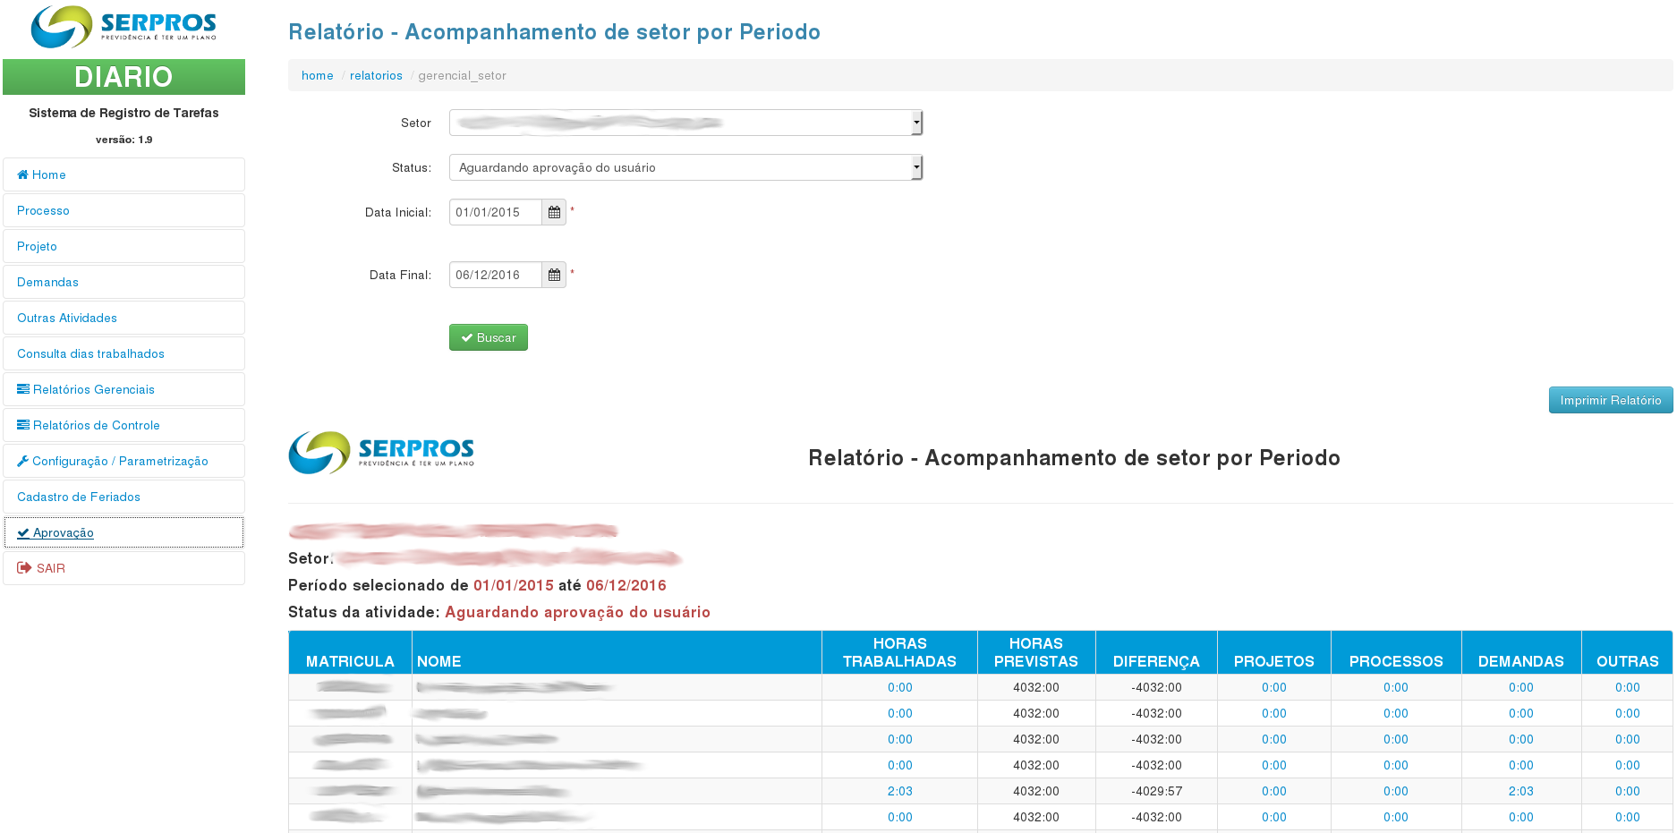This screenshot has height=833, width=1677.
Task: Click the Relatórios de Controle list icon
Action: (23, 425)
